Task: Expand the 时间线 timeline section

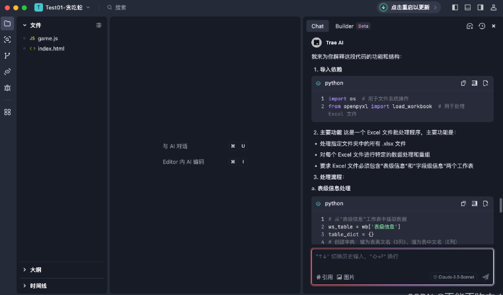Action: click(x=38, y=286)
